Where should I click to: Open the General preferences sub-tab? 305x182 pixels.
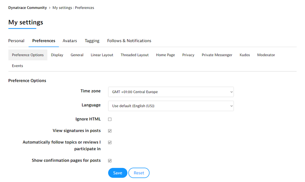click(x=77, y=55)
